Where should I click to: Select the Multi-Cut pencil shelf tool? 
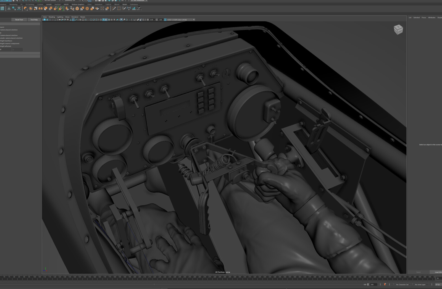(114, 9)
